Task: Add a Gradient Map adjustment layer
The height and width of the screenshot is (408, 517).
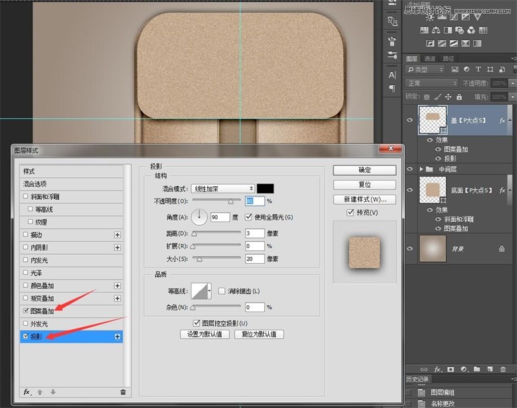Action: pos(477,43)
